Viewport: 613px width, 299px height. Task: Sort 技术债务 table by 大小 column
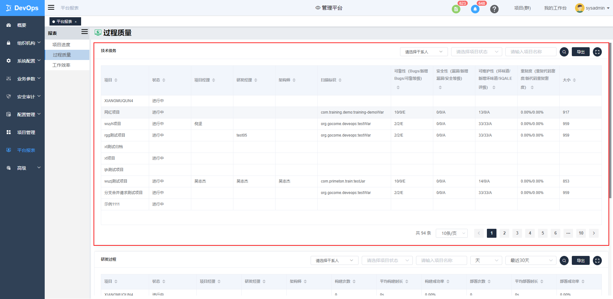[574, 80]
